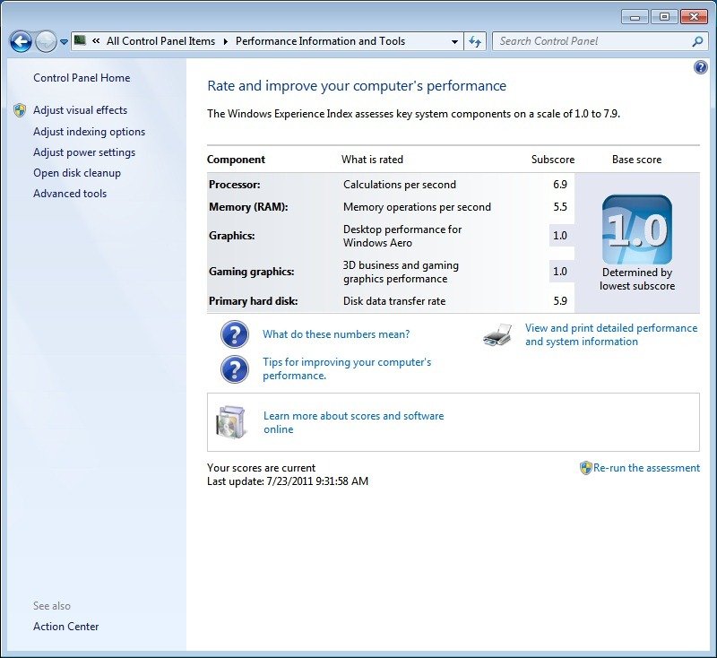Click Gaming graphics subscore 1.0
Image resolution: width=717 pixels, height=658 pixels.
coord(559,272)
